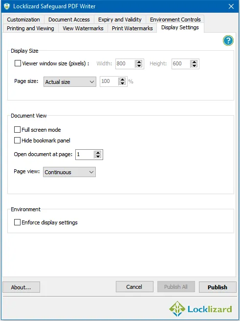This screenshot has width=240, height=321.
Task: Expand the Page view Continuous dropdown
Action: (x=69, y=172)
